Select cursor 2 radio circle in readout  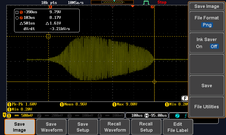[x=17, y=17]
